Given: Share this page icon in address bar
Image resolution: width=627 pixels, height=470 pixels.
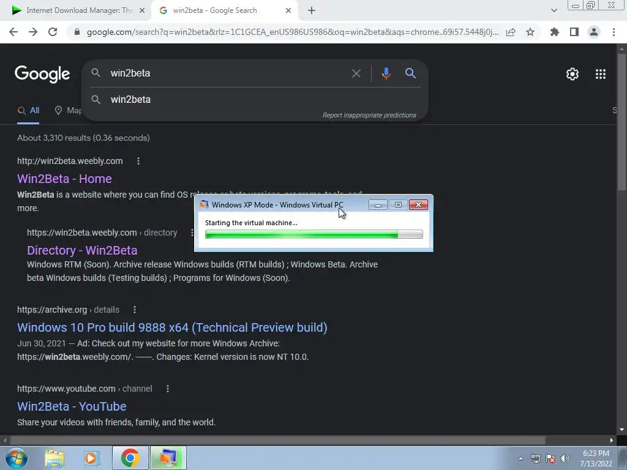Looking at the screenshot, I should pos(511,32).
